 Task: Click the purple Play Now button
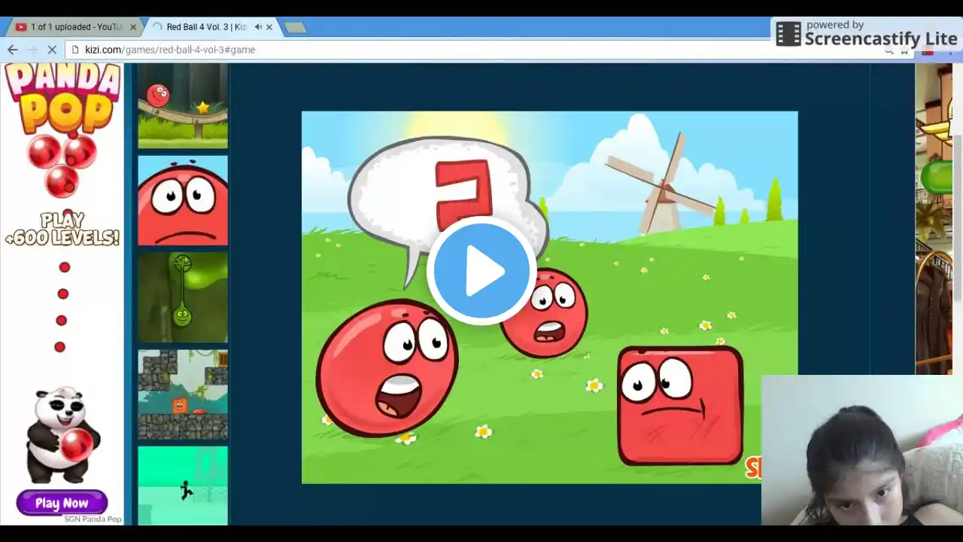(62, 503)
